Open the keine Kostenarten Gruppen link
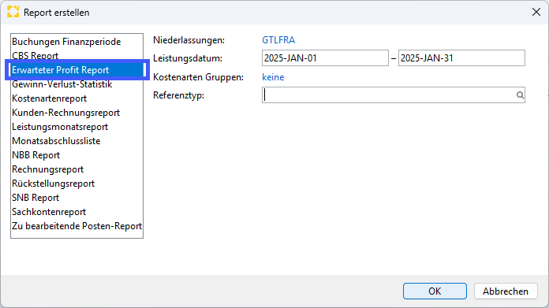Screen dimensions: 549x308 click(273, 77)
